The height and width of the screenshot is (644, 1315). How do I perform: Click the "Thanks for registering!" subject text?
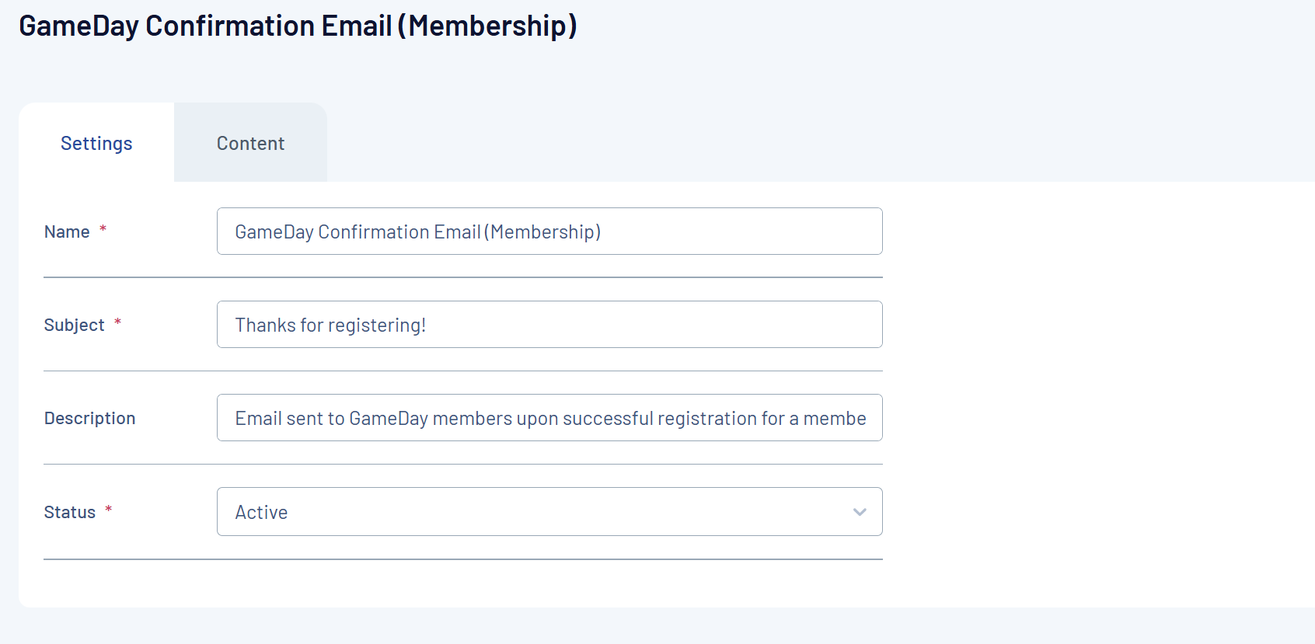pos(330,325)
